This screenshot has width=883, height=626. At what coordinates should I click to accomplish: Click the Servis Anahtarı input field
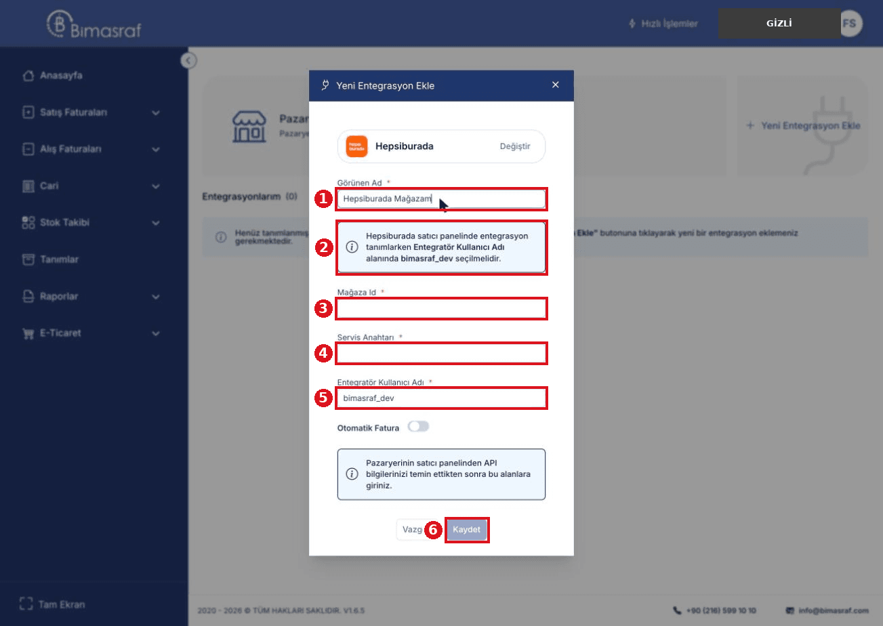[x=441, y=354]
